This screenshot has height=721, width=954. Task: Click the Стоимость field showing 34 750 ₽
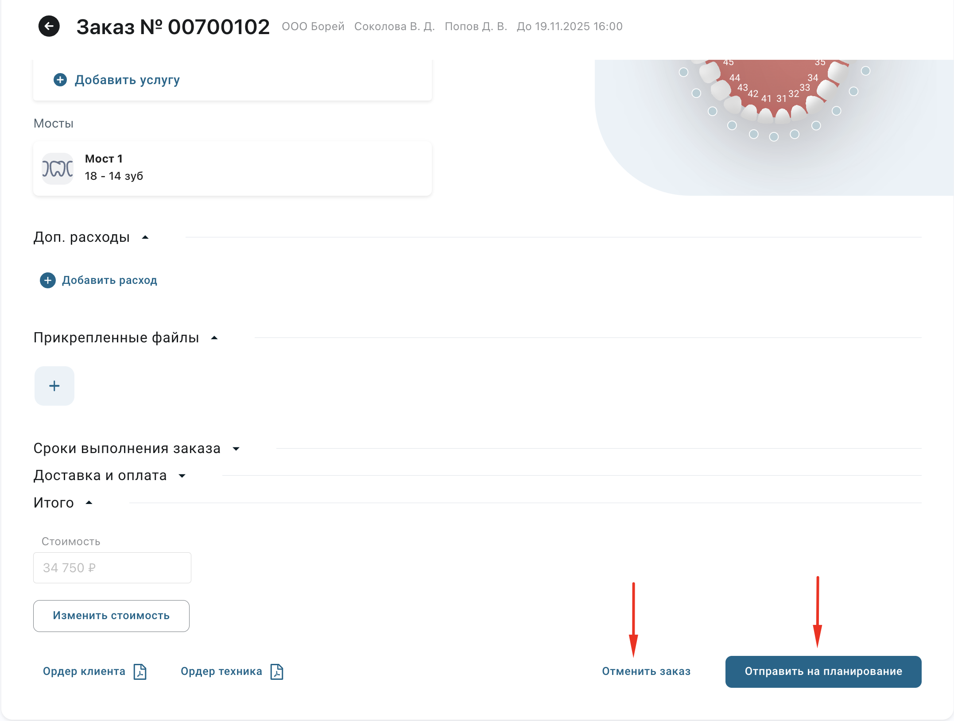point(112,568)
